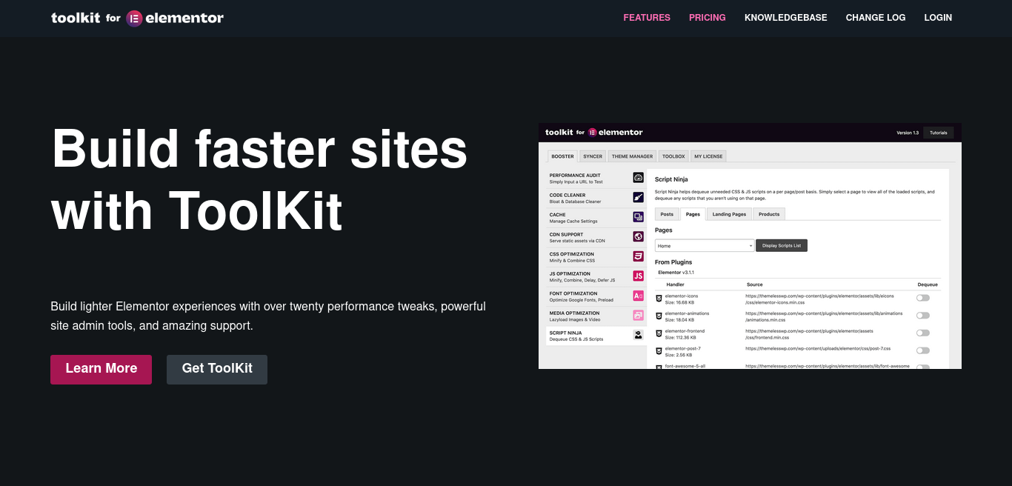
Task: Click the JS Optimization JS icon
Action: pyautogui.click(x=638, y=276)
